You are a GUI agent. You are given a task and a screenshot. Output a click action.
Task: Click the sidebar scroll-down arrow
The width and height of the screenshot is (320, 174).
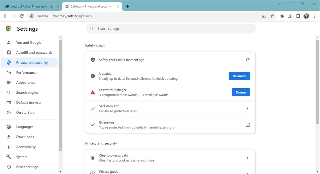click(x=60, y=171)
